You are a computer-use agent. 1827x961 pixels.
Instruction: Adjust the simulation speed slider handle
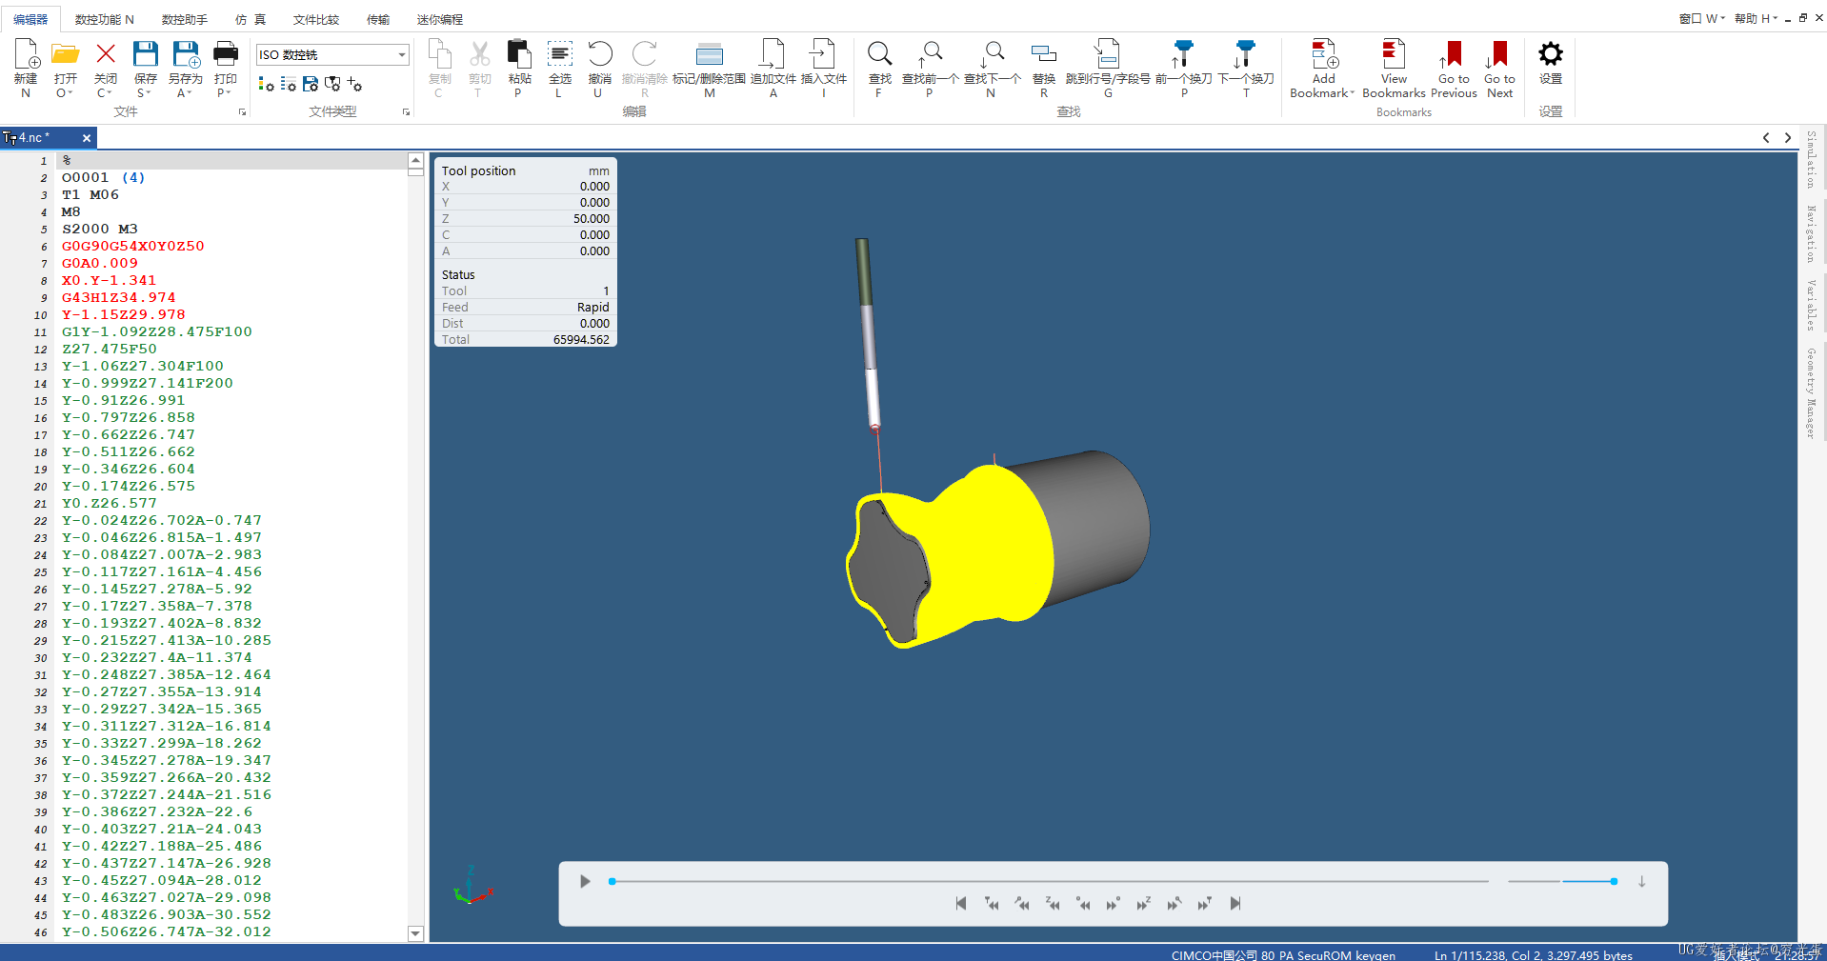[x=1614, y=881]
